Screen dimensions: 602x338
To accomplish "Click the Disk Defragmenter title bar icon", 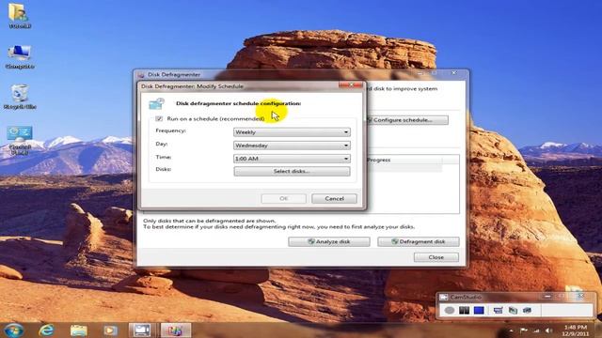I will coord(141,75).
